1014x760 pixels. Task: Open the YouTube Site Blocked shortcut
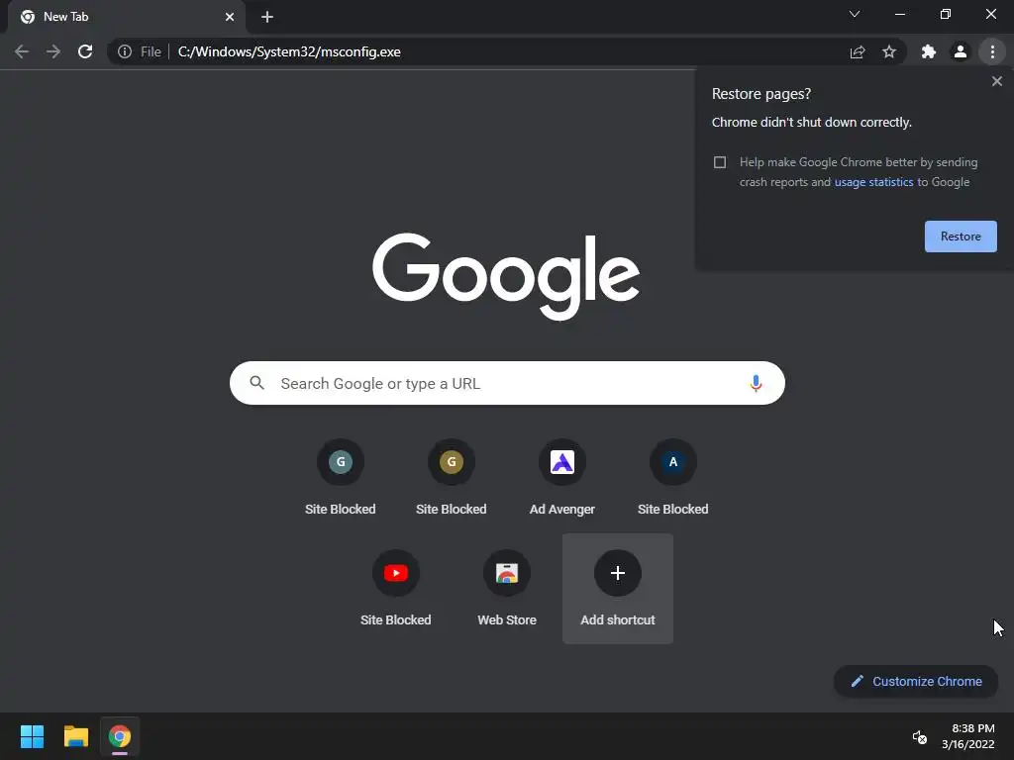(396, 589)
